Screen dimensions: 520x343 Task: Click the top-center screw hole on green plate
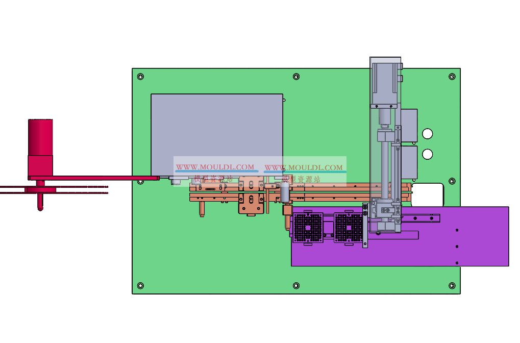tap(296, 77)
